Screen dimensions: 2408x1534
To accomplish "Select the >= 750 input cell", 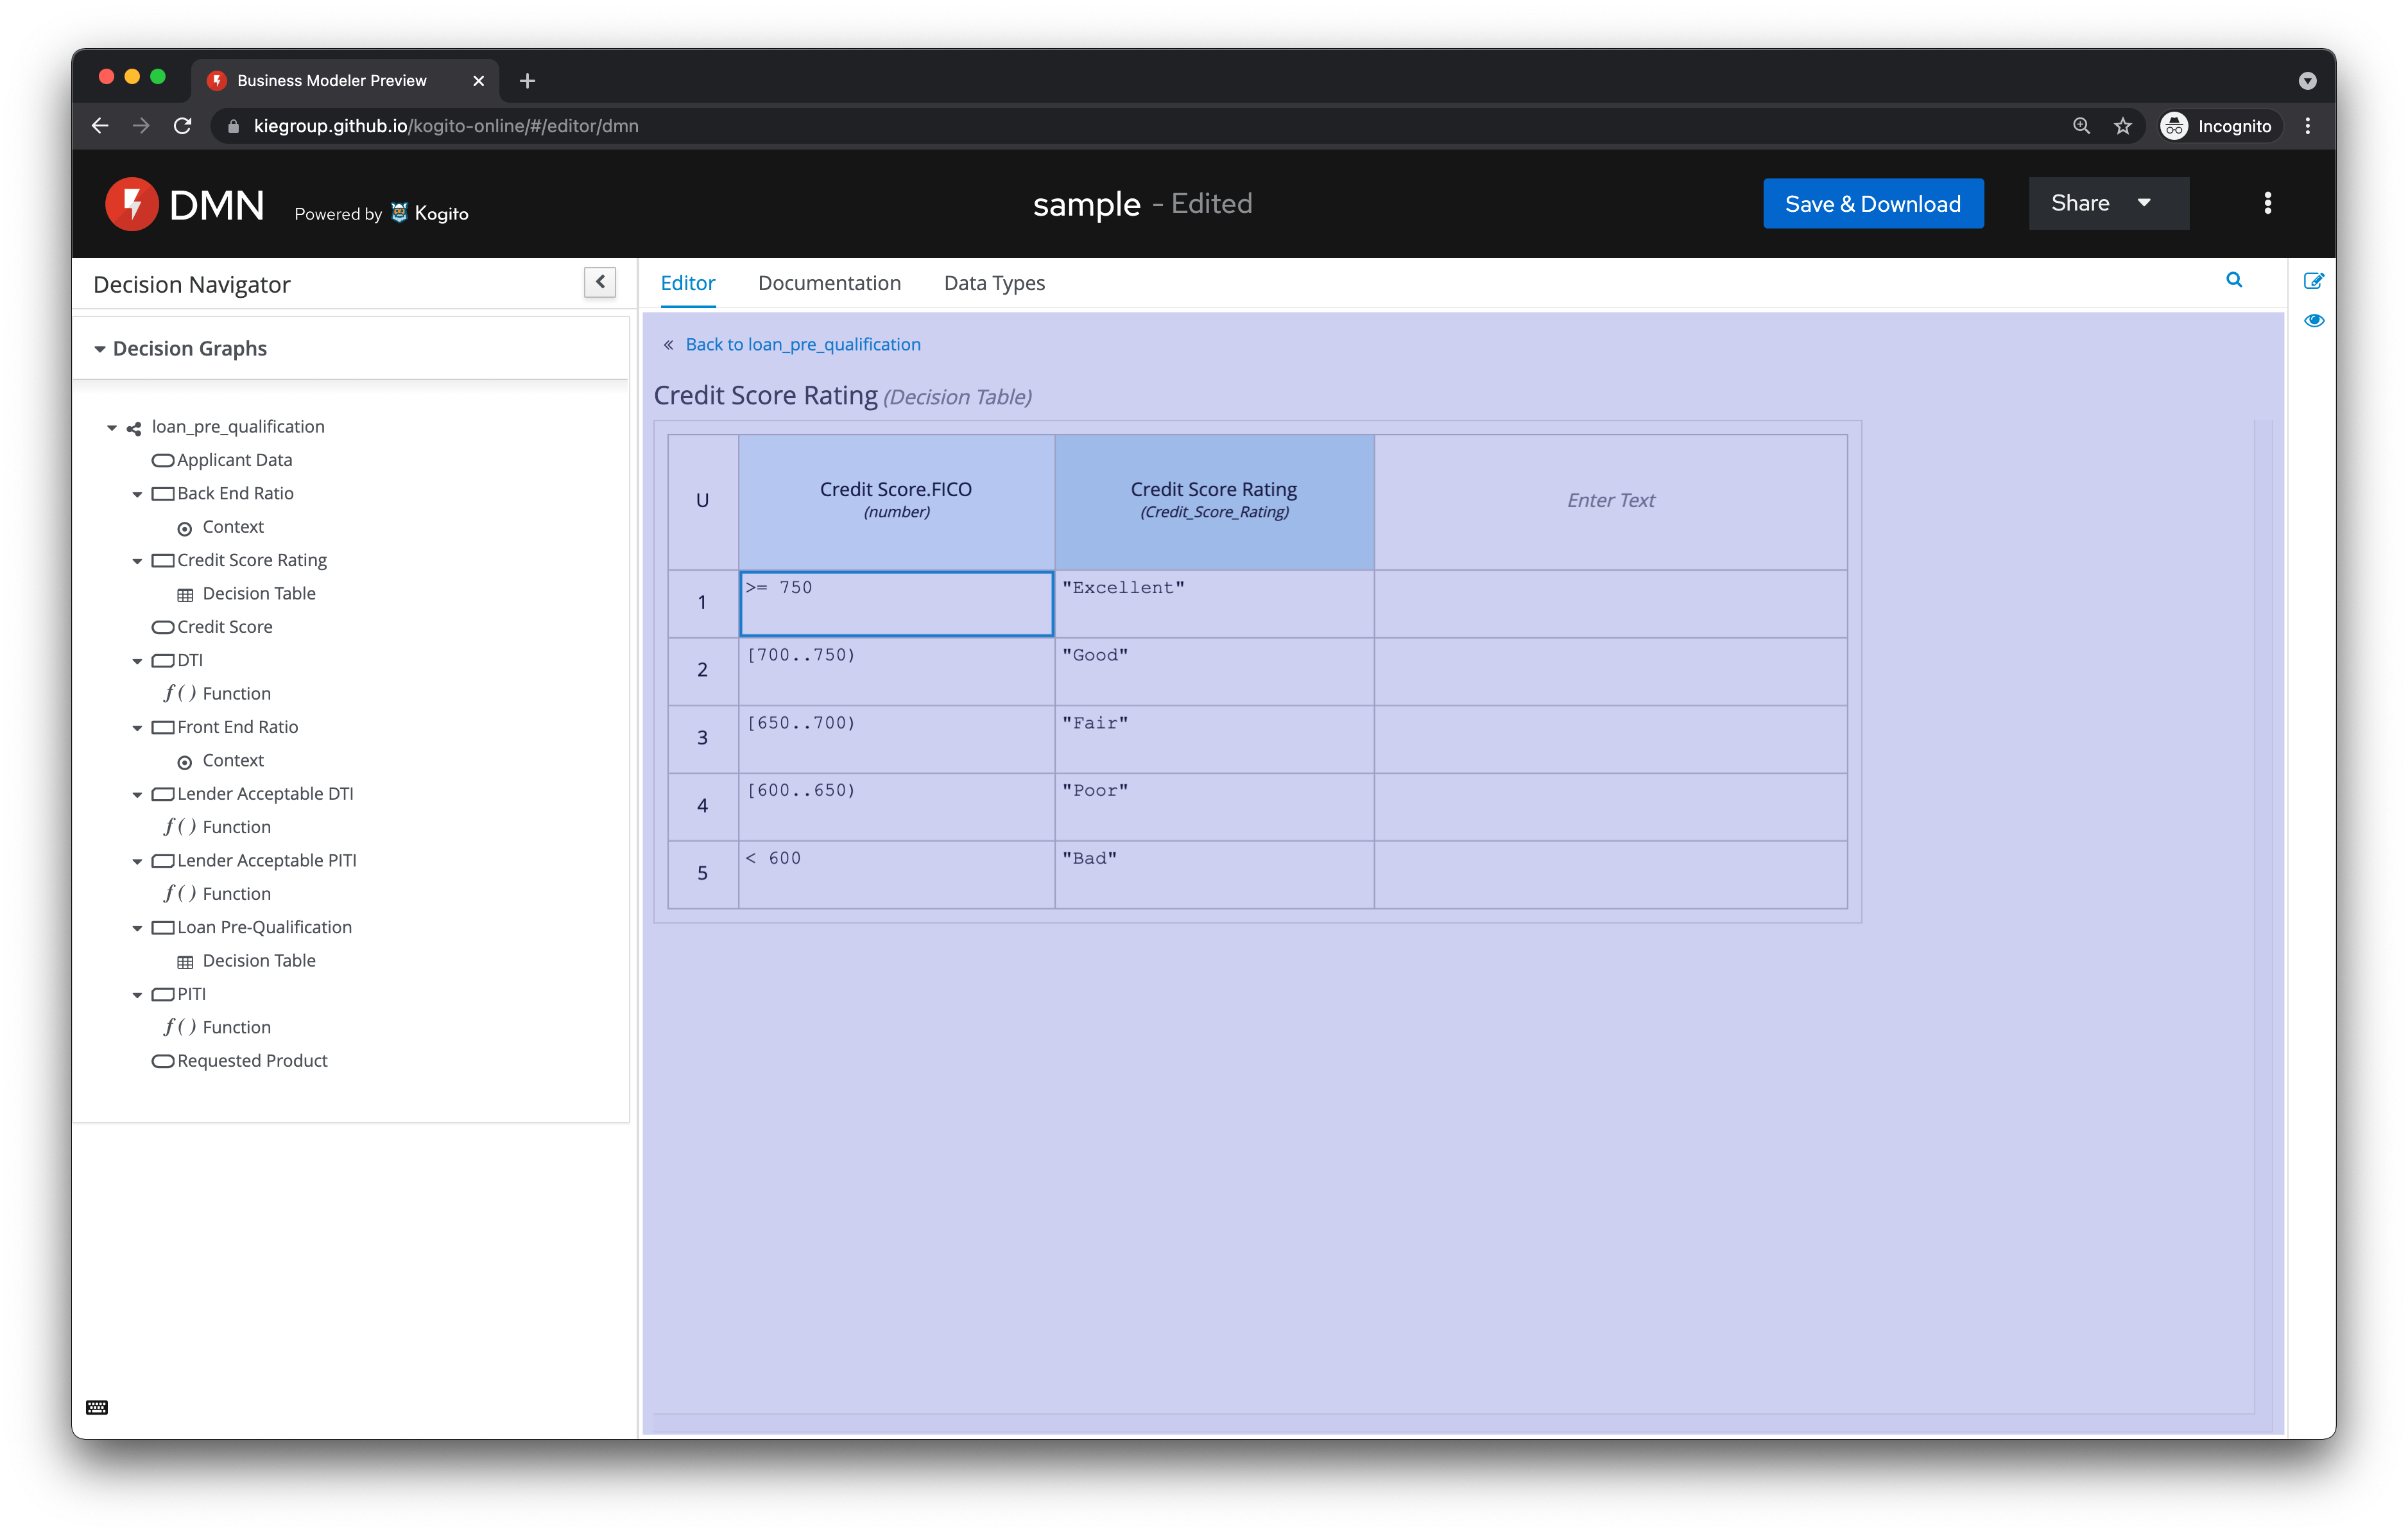I will (x=896, y=603).
